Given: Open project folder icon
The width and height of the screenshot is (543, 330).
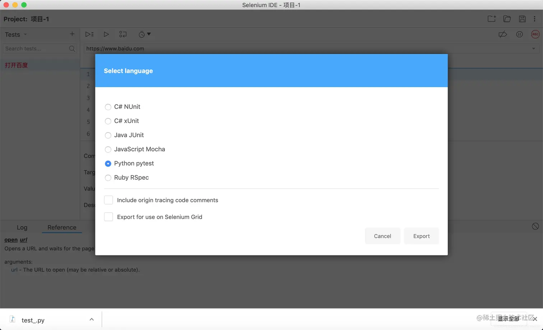Looking at the screenshot, I should click(507, 19).
